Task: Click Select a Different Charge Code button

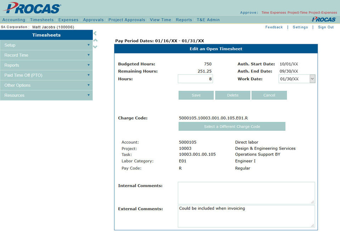Action: [x=232, y=127]
